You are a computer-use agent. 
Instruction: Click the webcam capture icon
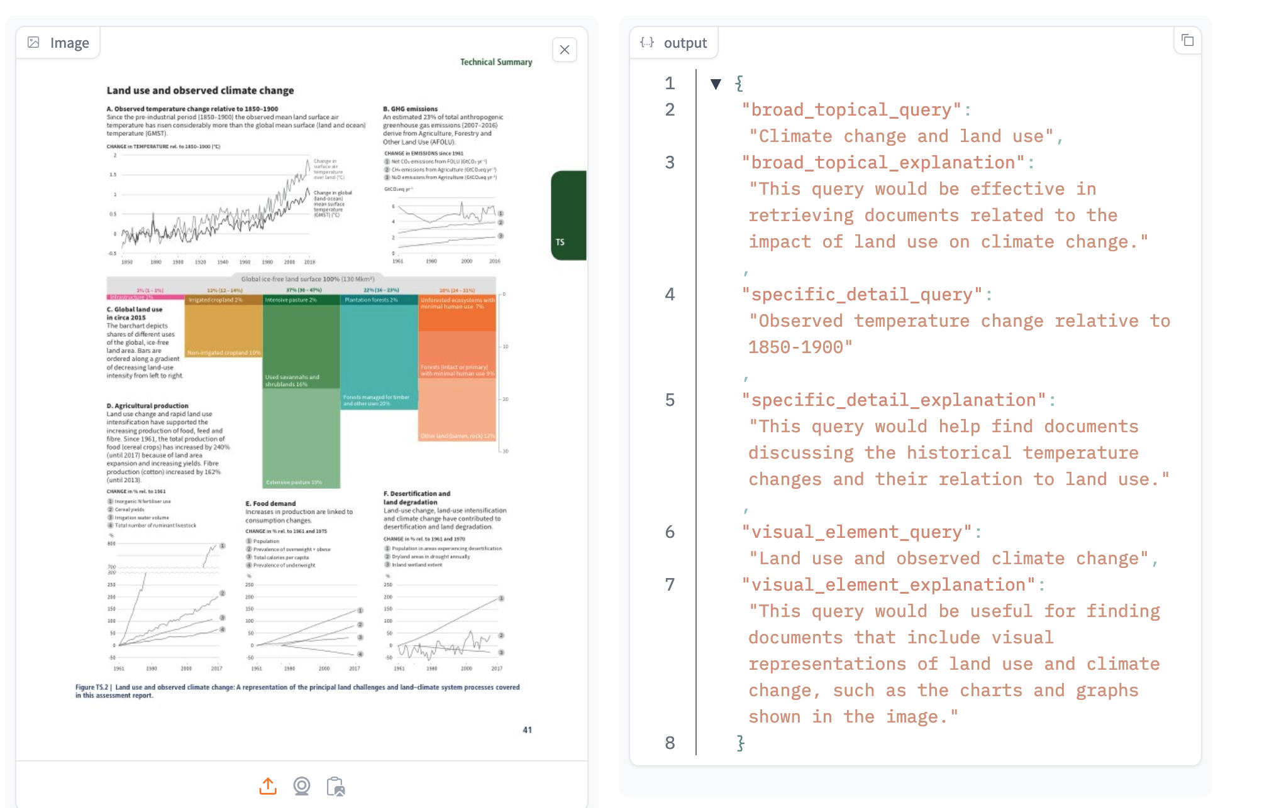302,786
